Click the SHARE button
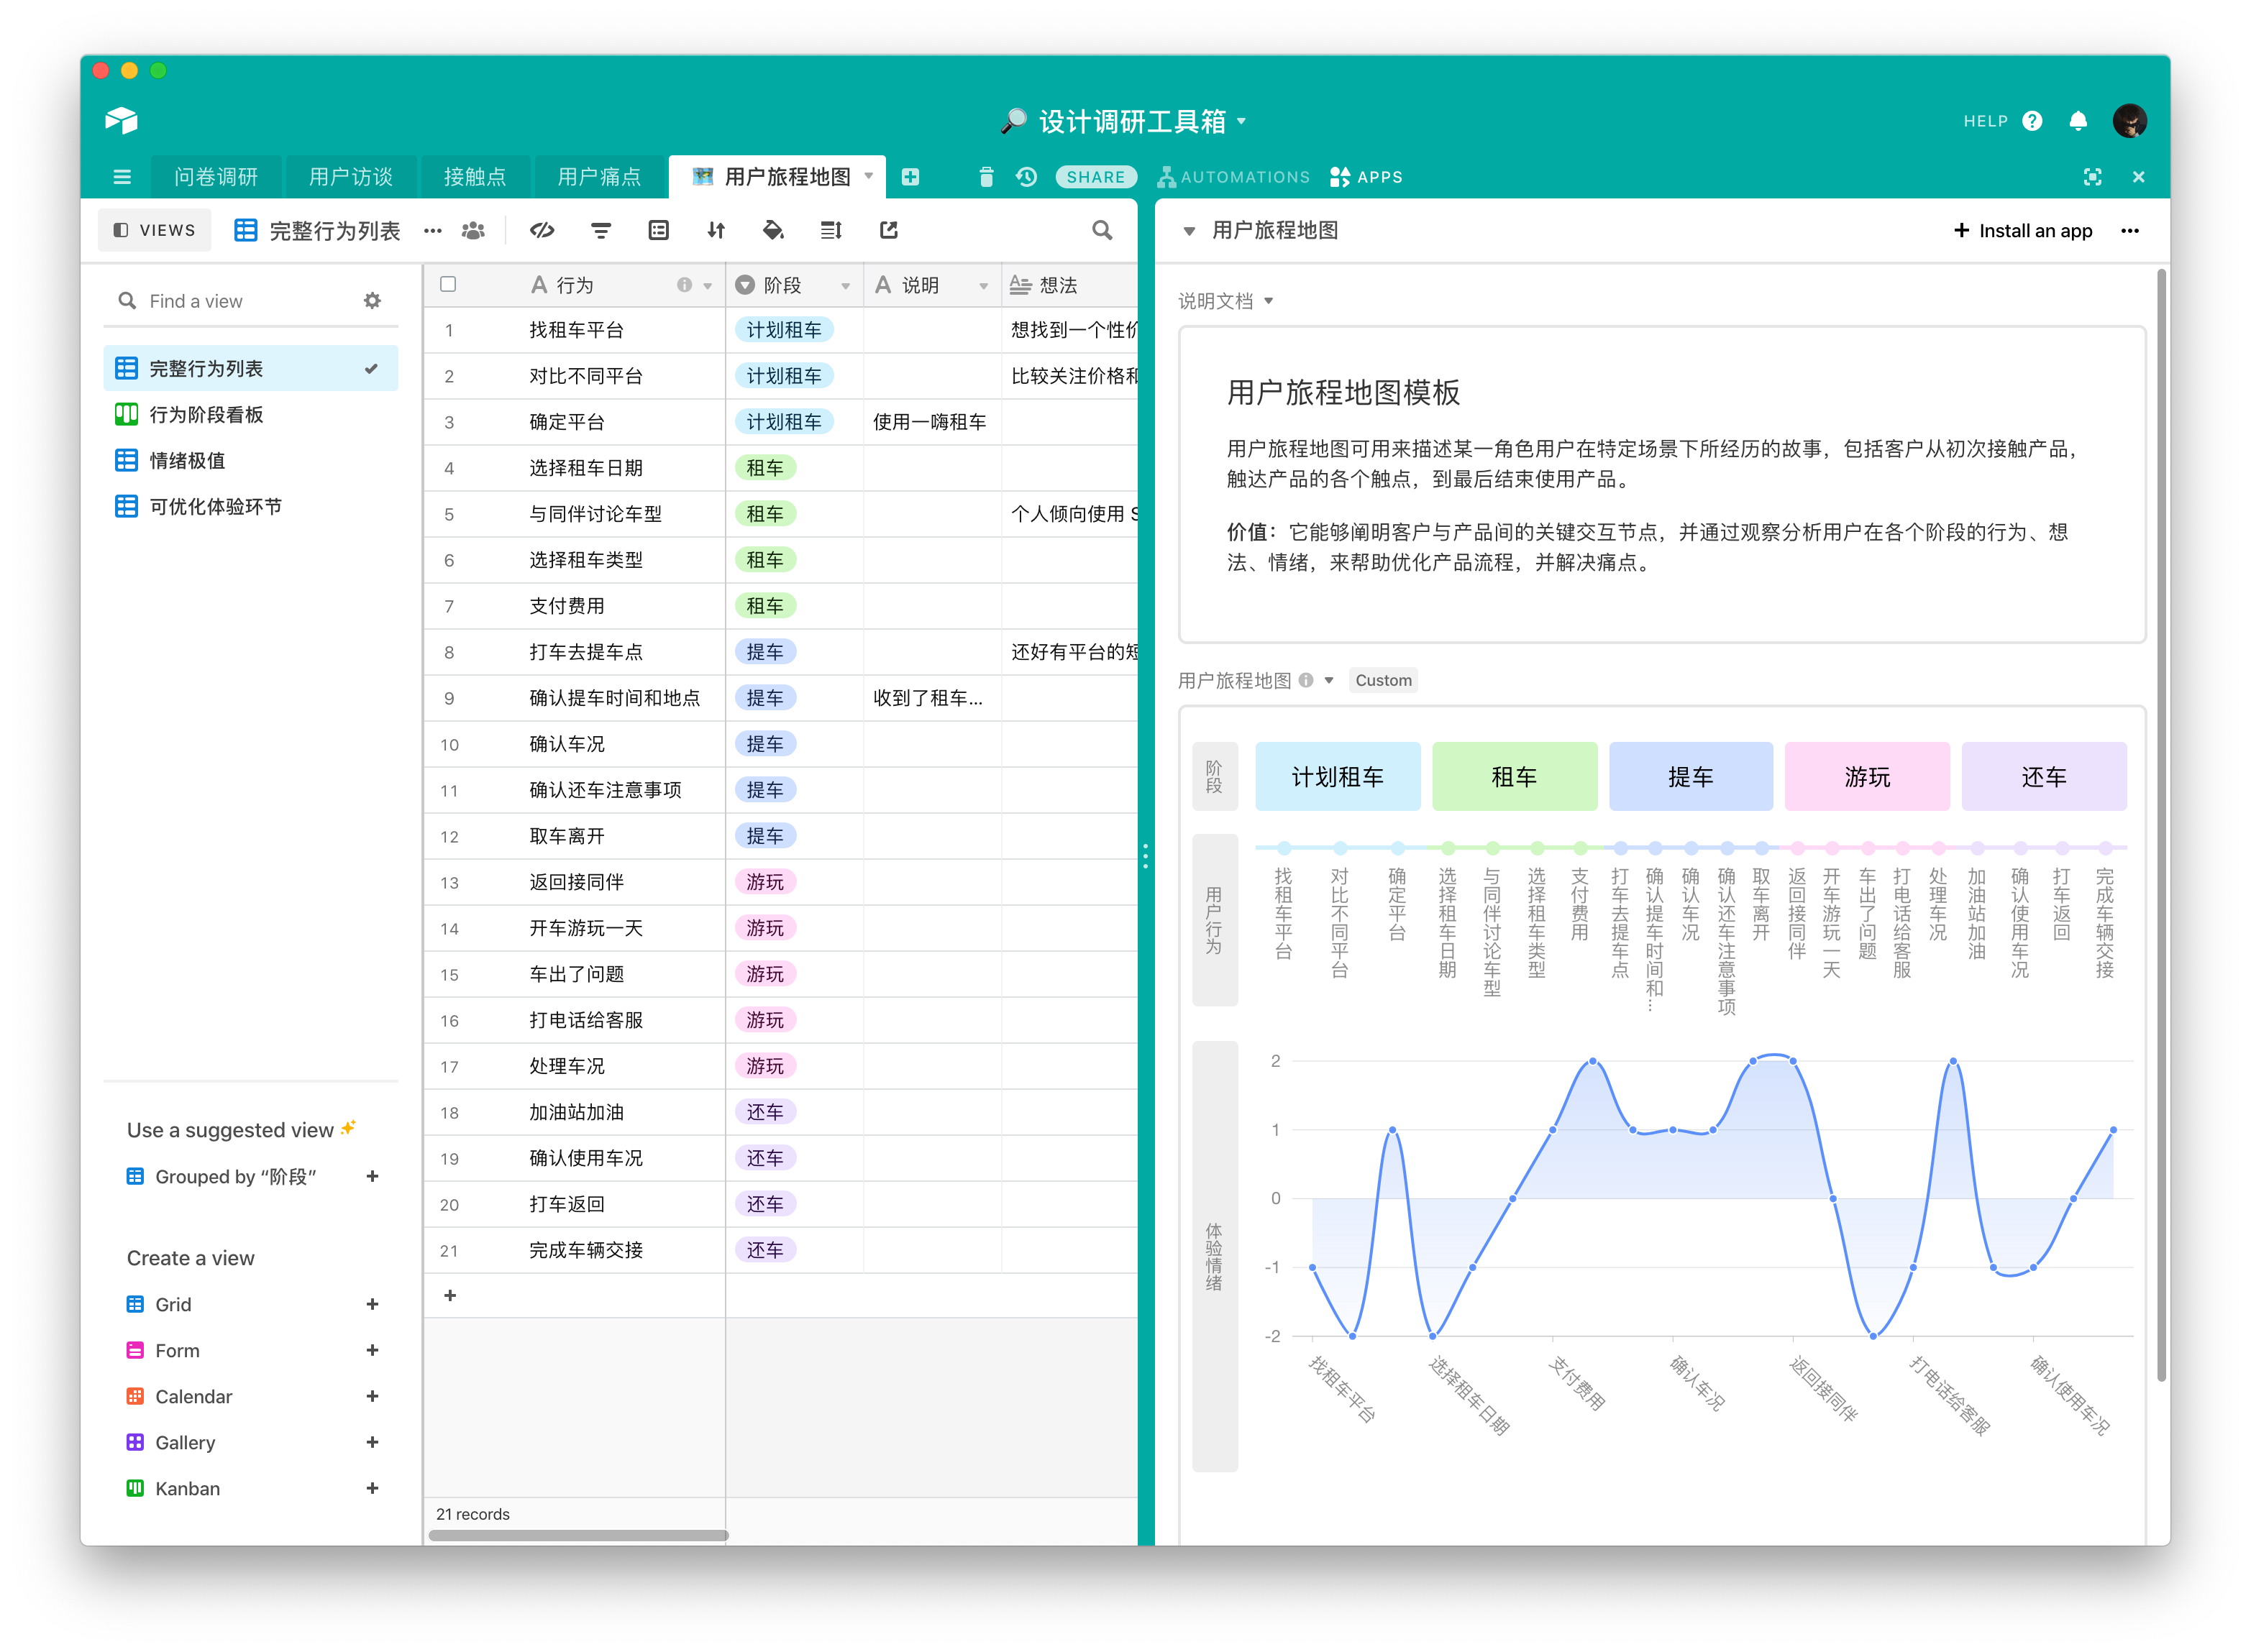 click(1095, 177)
